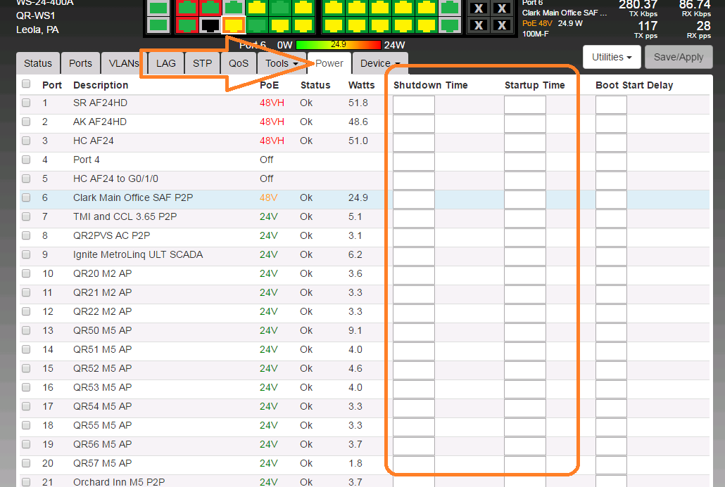Click the bottom-row red-bordered port icon
The width and height of the screenshot is (725, 487).
point(187,25)
